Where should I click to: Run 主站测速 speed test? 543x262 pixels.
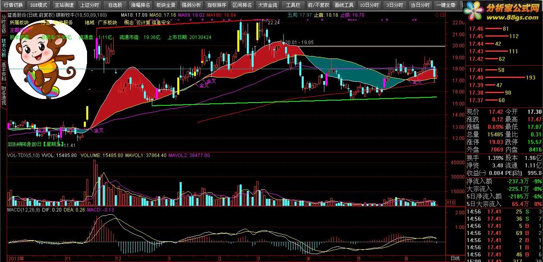coord(64,5)
